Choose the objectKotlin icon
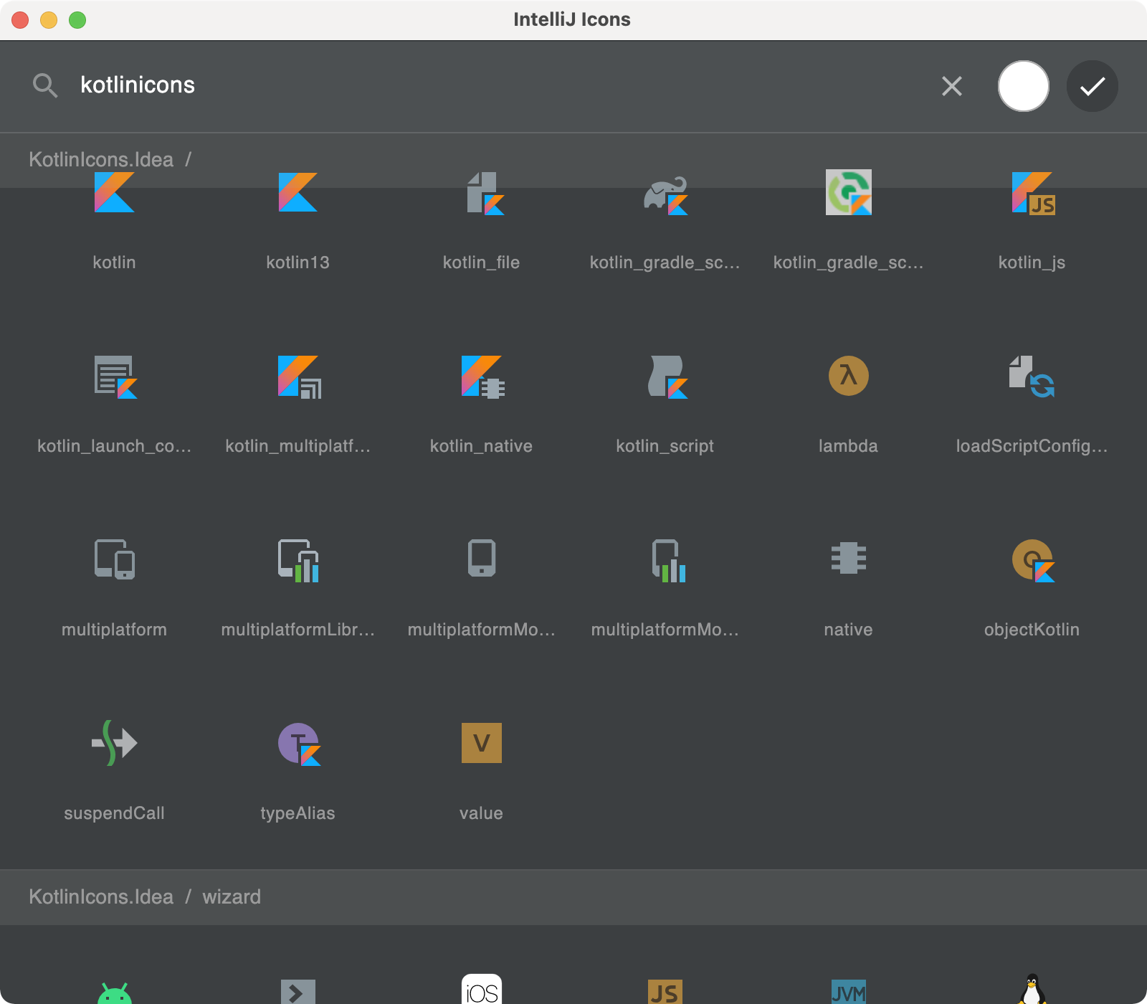The height and width of the screenshot is (1004, 1147). point(1033,560)
